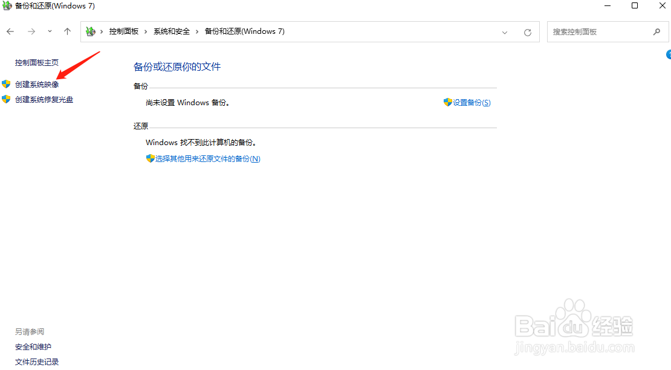Click the 备份或还原你的文件 heading
Image resolution: width=671 pixels, height=370 pixels.
pos(177,67)
